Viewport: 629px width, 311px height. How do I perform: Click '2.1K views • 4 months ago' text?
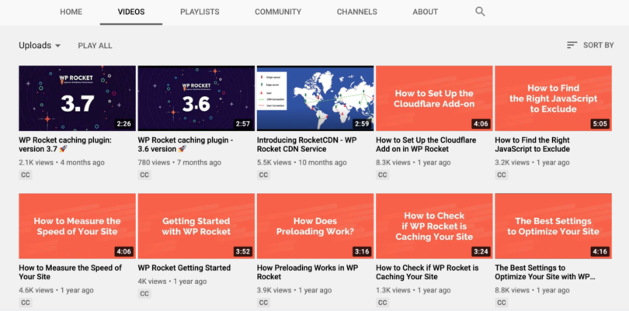click(62, 163)
